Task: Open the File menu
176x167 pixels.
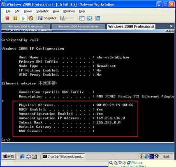Action: coord(8,11)
